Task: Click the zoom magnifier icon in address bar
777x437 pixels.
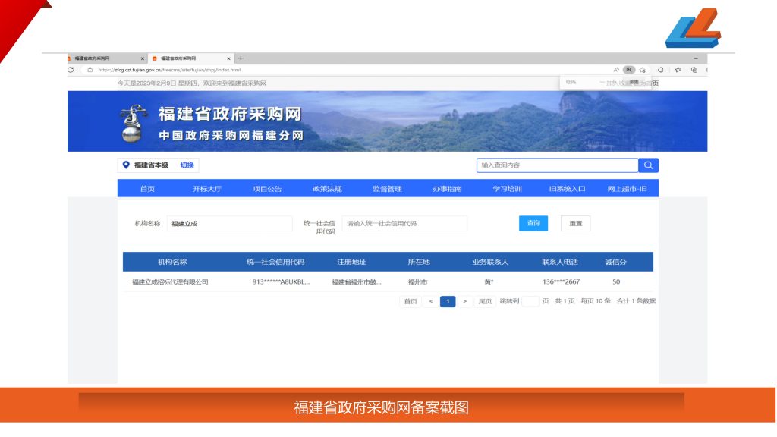Action: pyautogui.click(x=628, y=70)
